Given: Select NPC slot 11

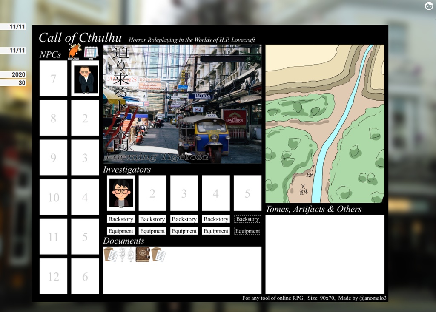Looking at the screenshot, I should coord(53,236).
